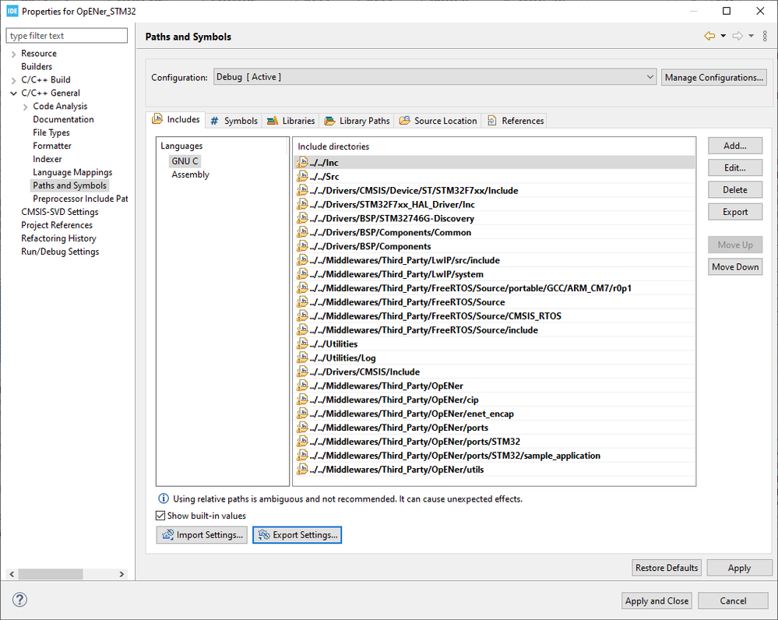Switch to the Library Paths tab
This screenshot has width=778, height=620.
point(357,121)
